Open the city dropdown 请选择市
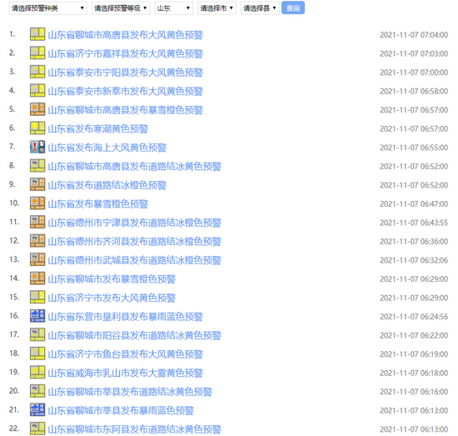Image resolution: width=458 pixels, height=436 pixels. click(x=217, y=8)
